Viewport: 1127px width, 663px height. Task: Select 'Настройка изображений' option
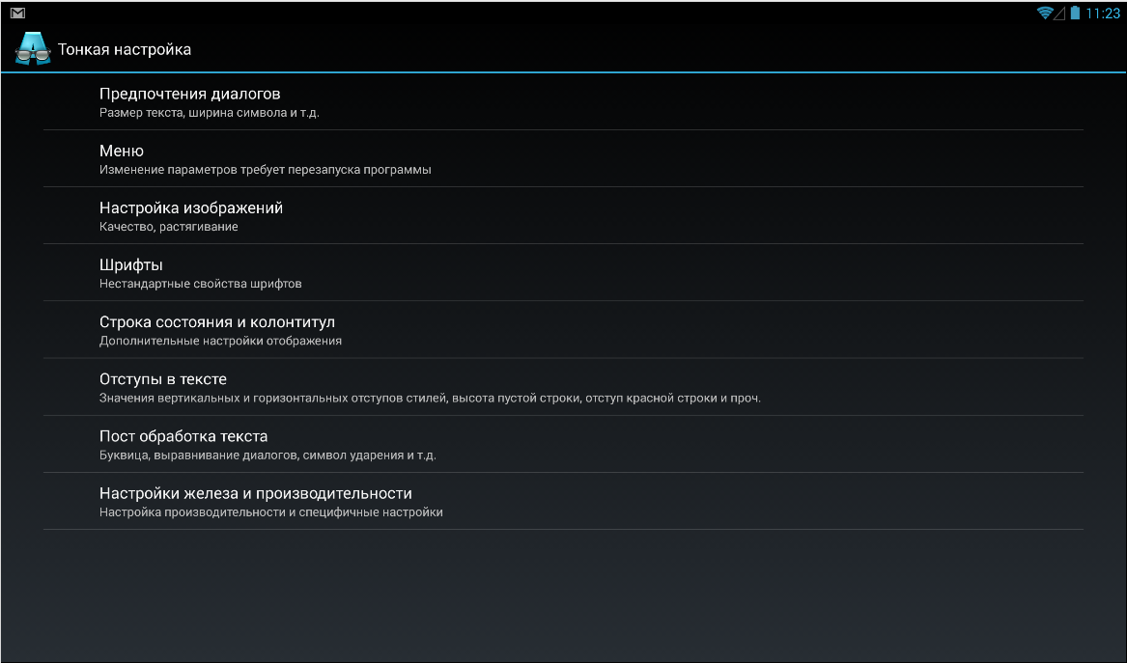[x=191, y=207]
